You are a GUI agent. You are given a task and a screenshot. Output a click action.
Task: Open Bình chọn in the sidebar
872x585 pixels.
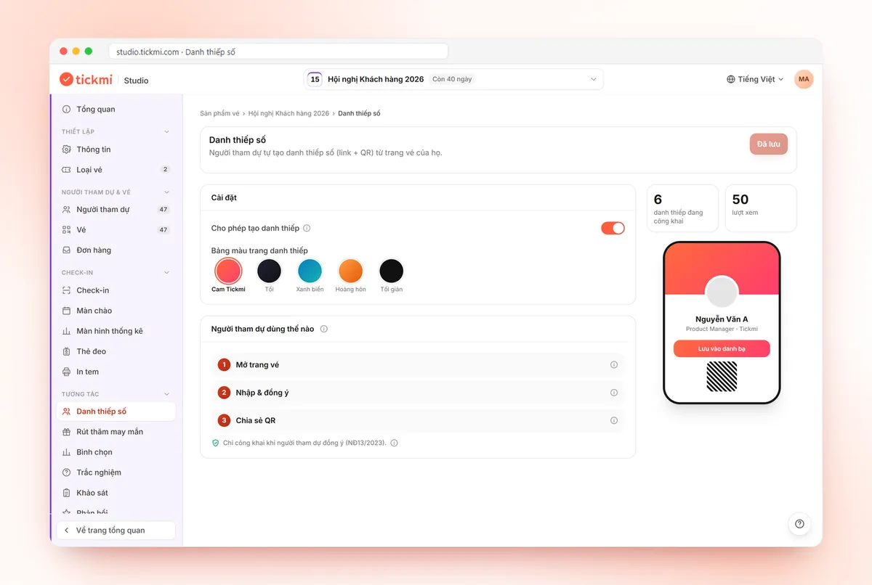click(116, 452)
